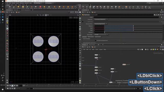This screenshot has height=92, width=164.
Task: Switch to the Spine Control tab
Action: point(90,37)
